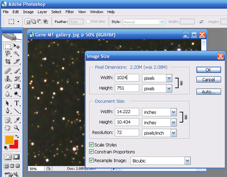
Task: Reset default foreground and background colors
Action: pyautogui.click(x=6, y=148)
